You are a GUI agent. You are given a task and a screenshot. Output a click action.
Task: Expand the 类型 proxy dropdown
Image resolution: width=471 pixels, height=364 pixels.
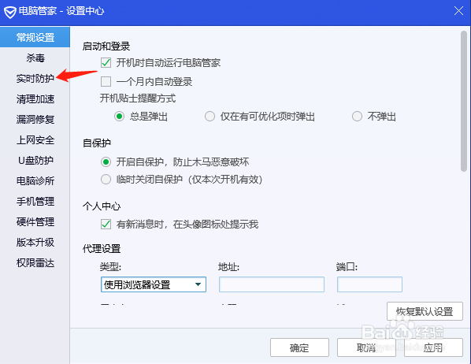tap(154, 284)
